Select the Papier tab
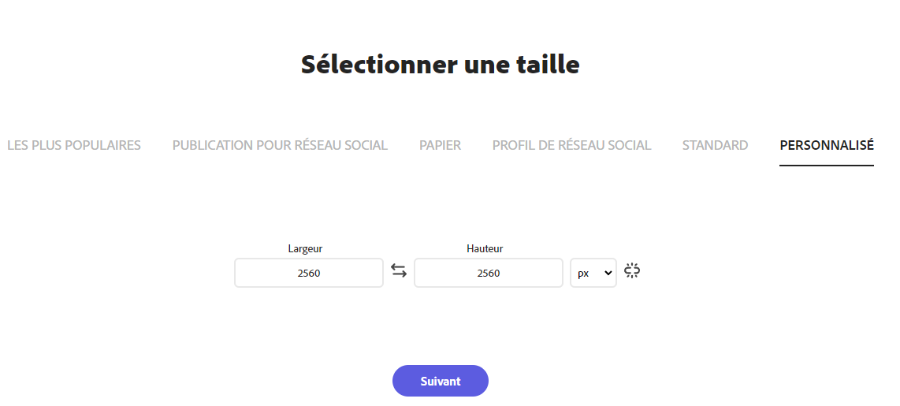This screenshot has width=900, height=406. pyautogui.click(x=440, y=145)
